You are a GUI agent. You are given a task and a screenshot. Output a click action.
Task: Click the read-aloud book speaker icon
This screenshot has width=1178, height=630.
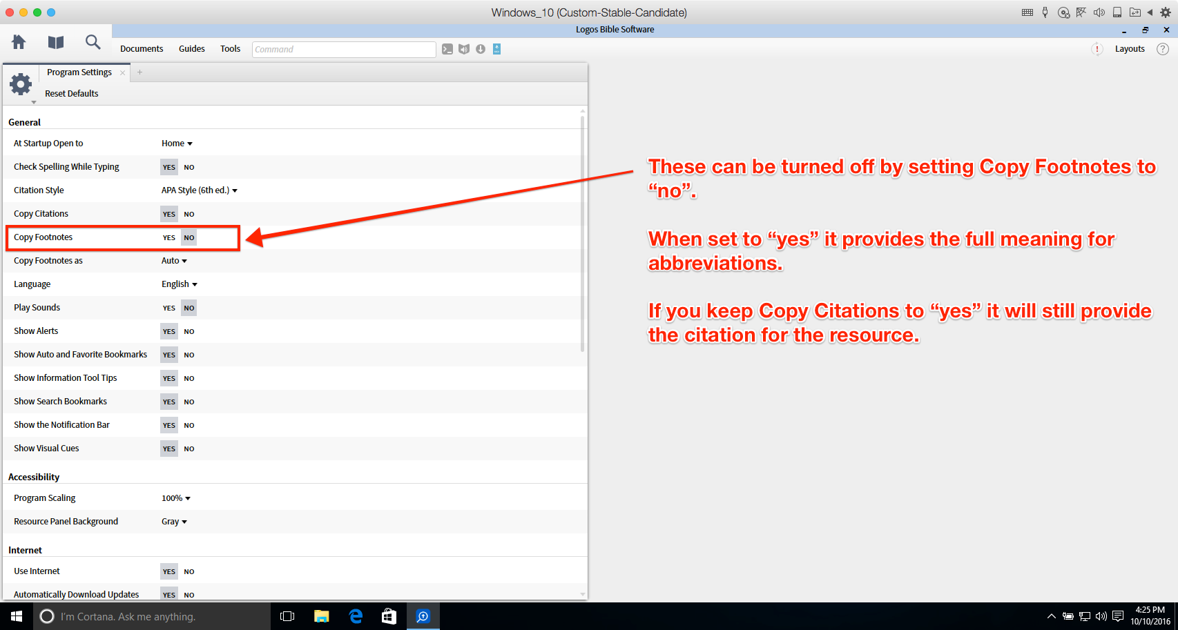click(464, 49)
